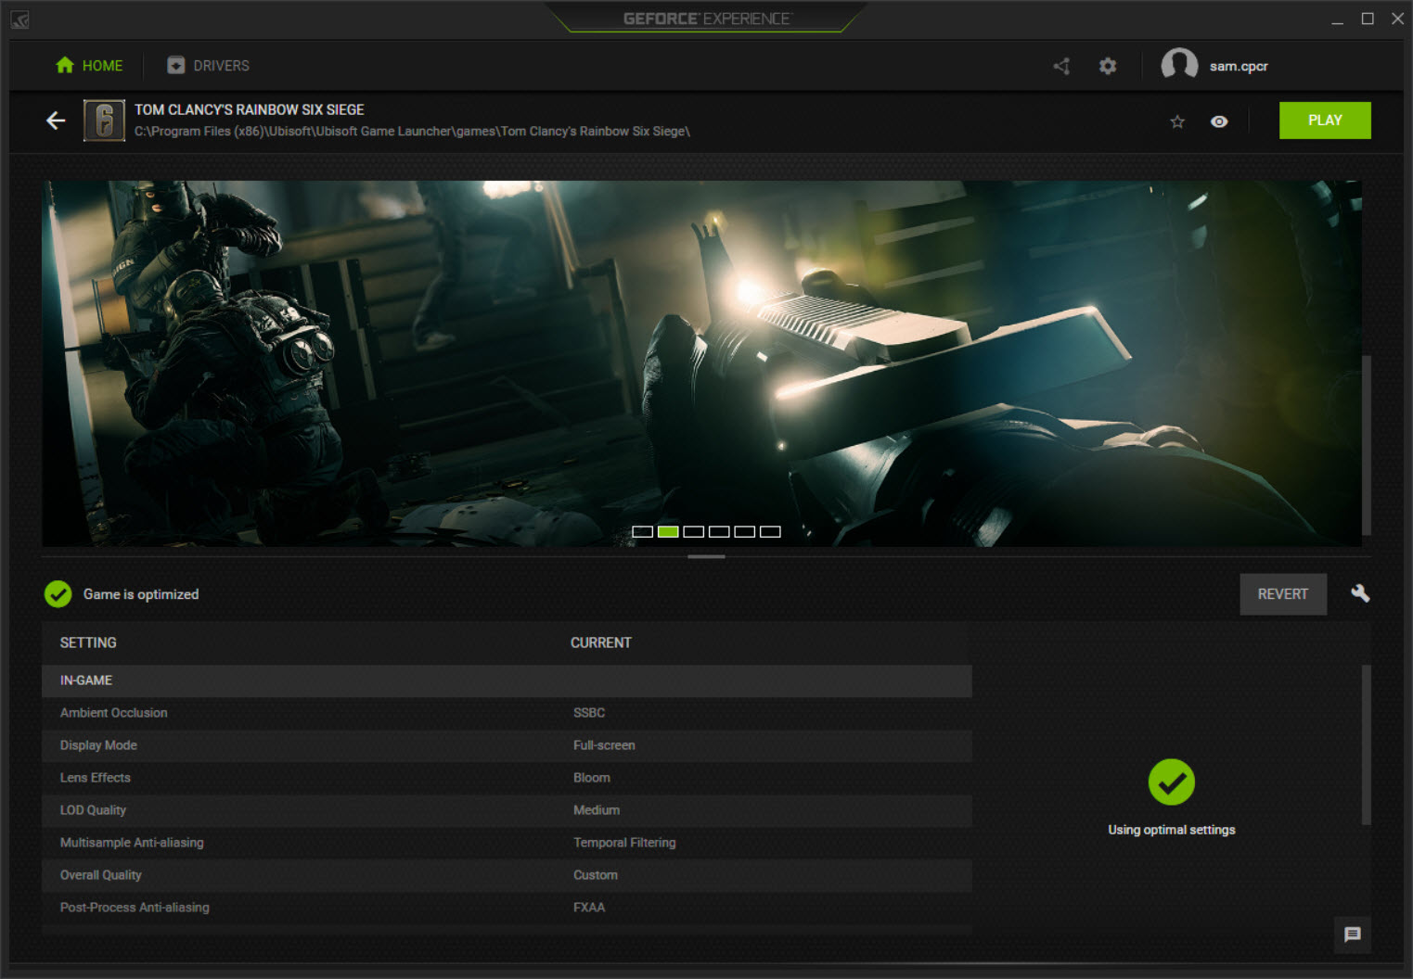This screenshot has width=1413, height=979.
Task: Select the Lens Effects row
Action: click(x=507, y=778)
